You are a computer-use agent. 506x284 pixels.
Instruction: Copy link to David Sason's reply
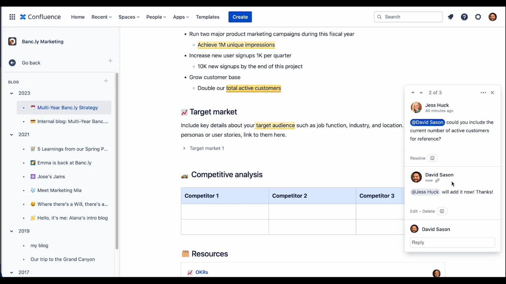437,180
